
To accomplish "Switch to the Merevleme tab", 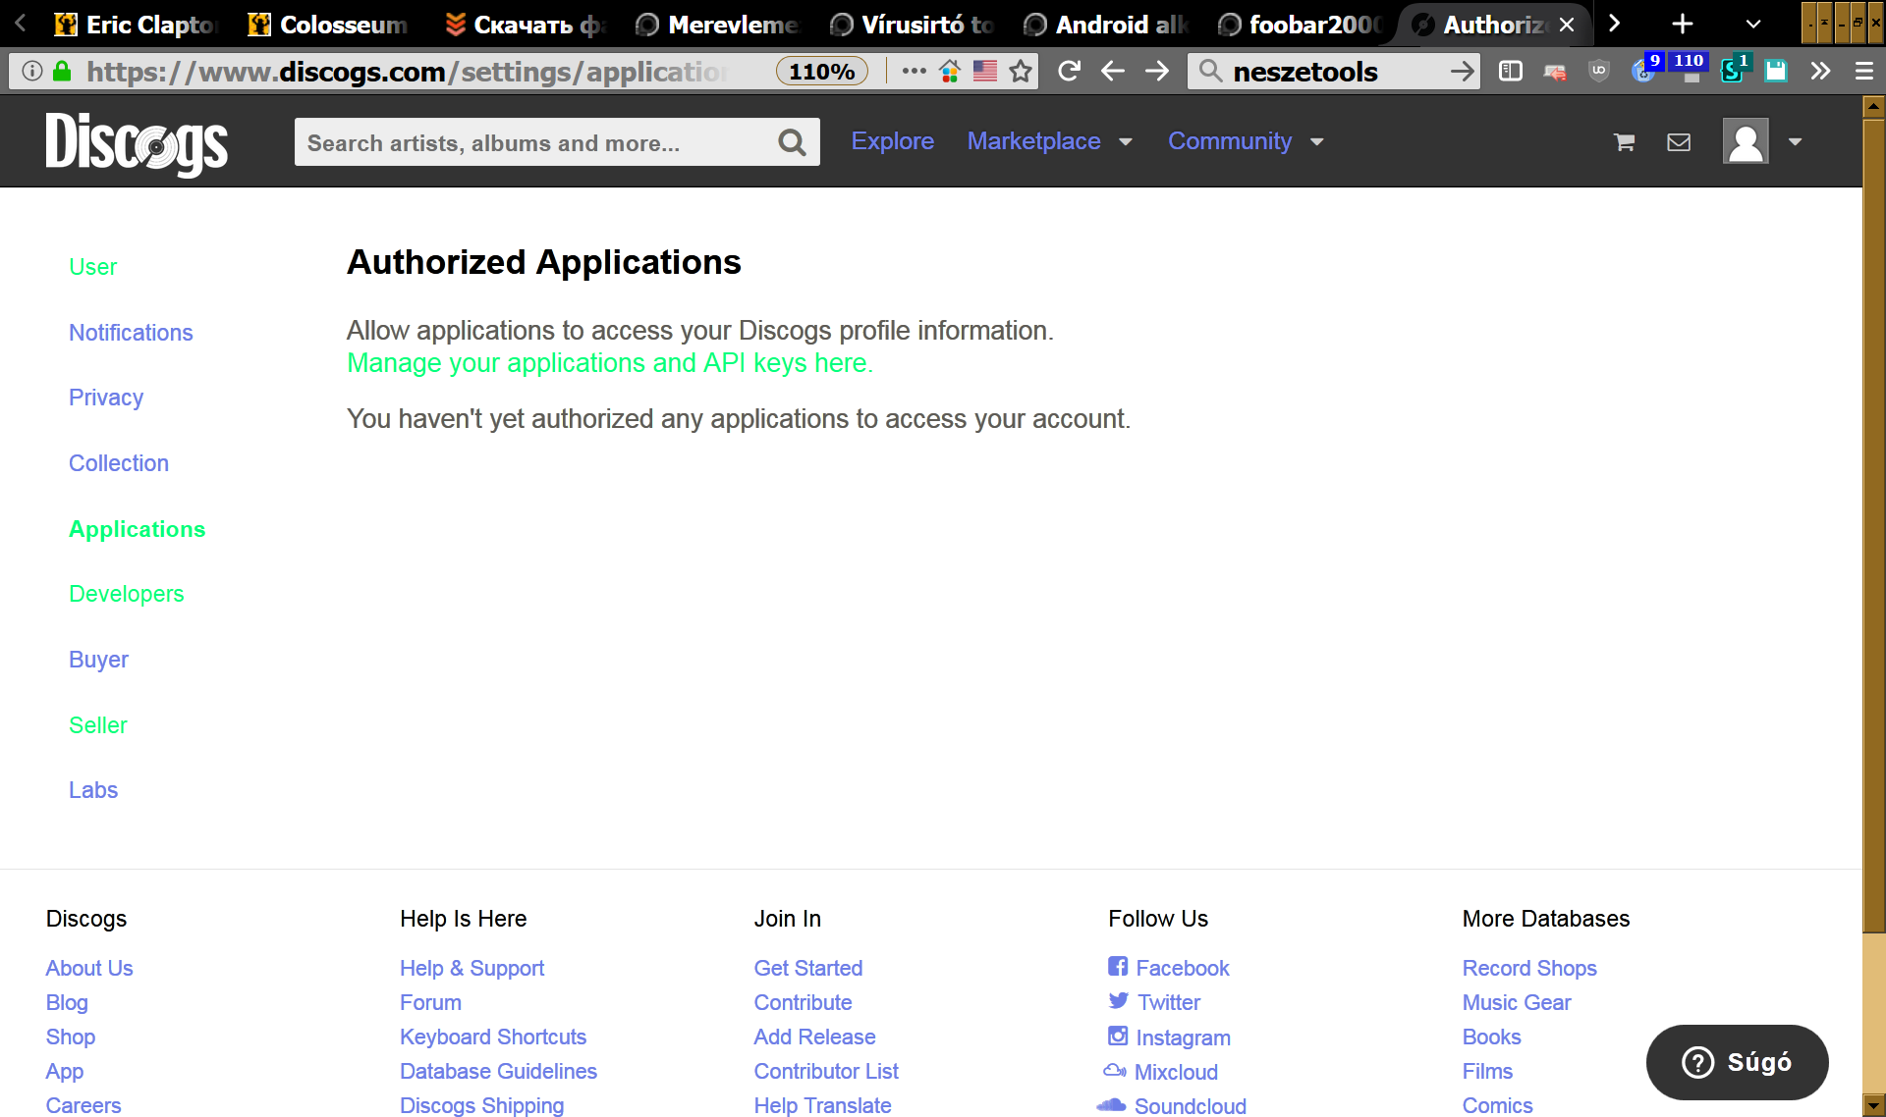I will 718,25.
